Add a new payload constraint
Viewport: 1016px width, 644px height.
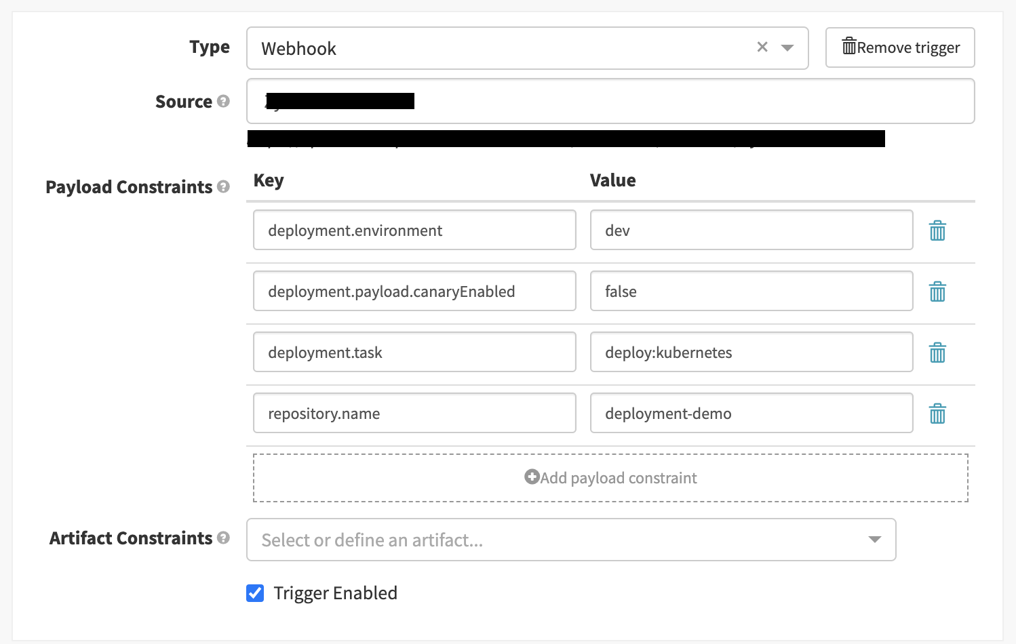click(x=610, y=478)
